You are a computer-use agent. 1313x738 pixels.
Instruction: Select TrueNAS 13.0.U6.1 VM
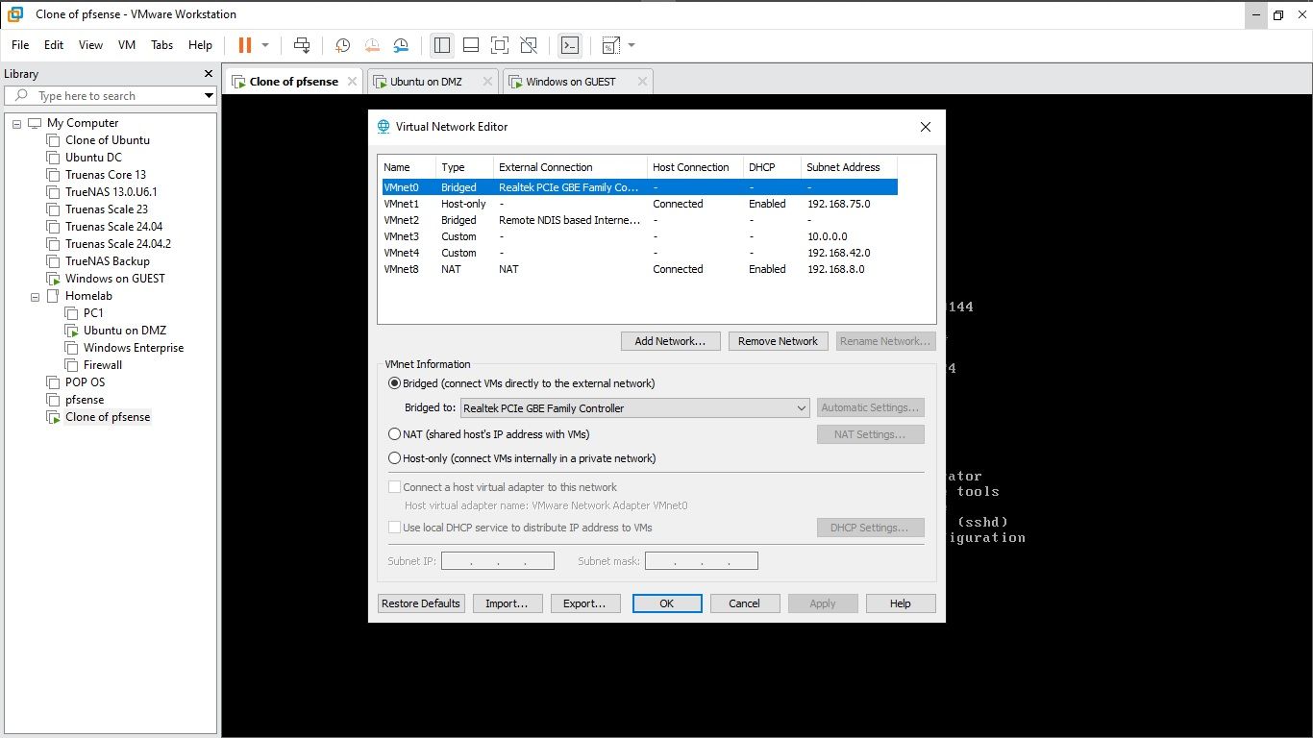click(x=111, y=192)
